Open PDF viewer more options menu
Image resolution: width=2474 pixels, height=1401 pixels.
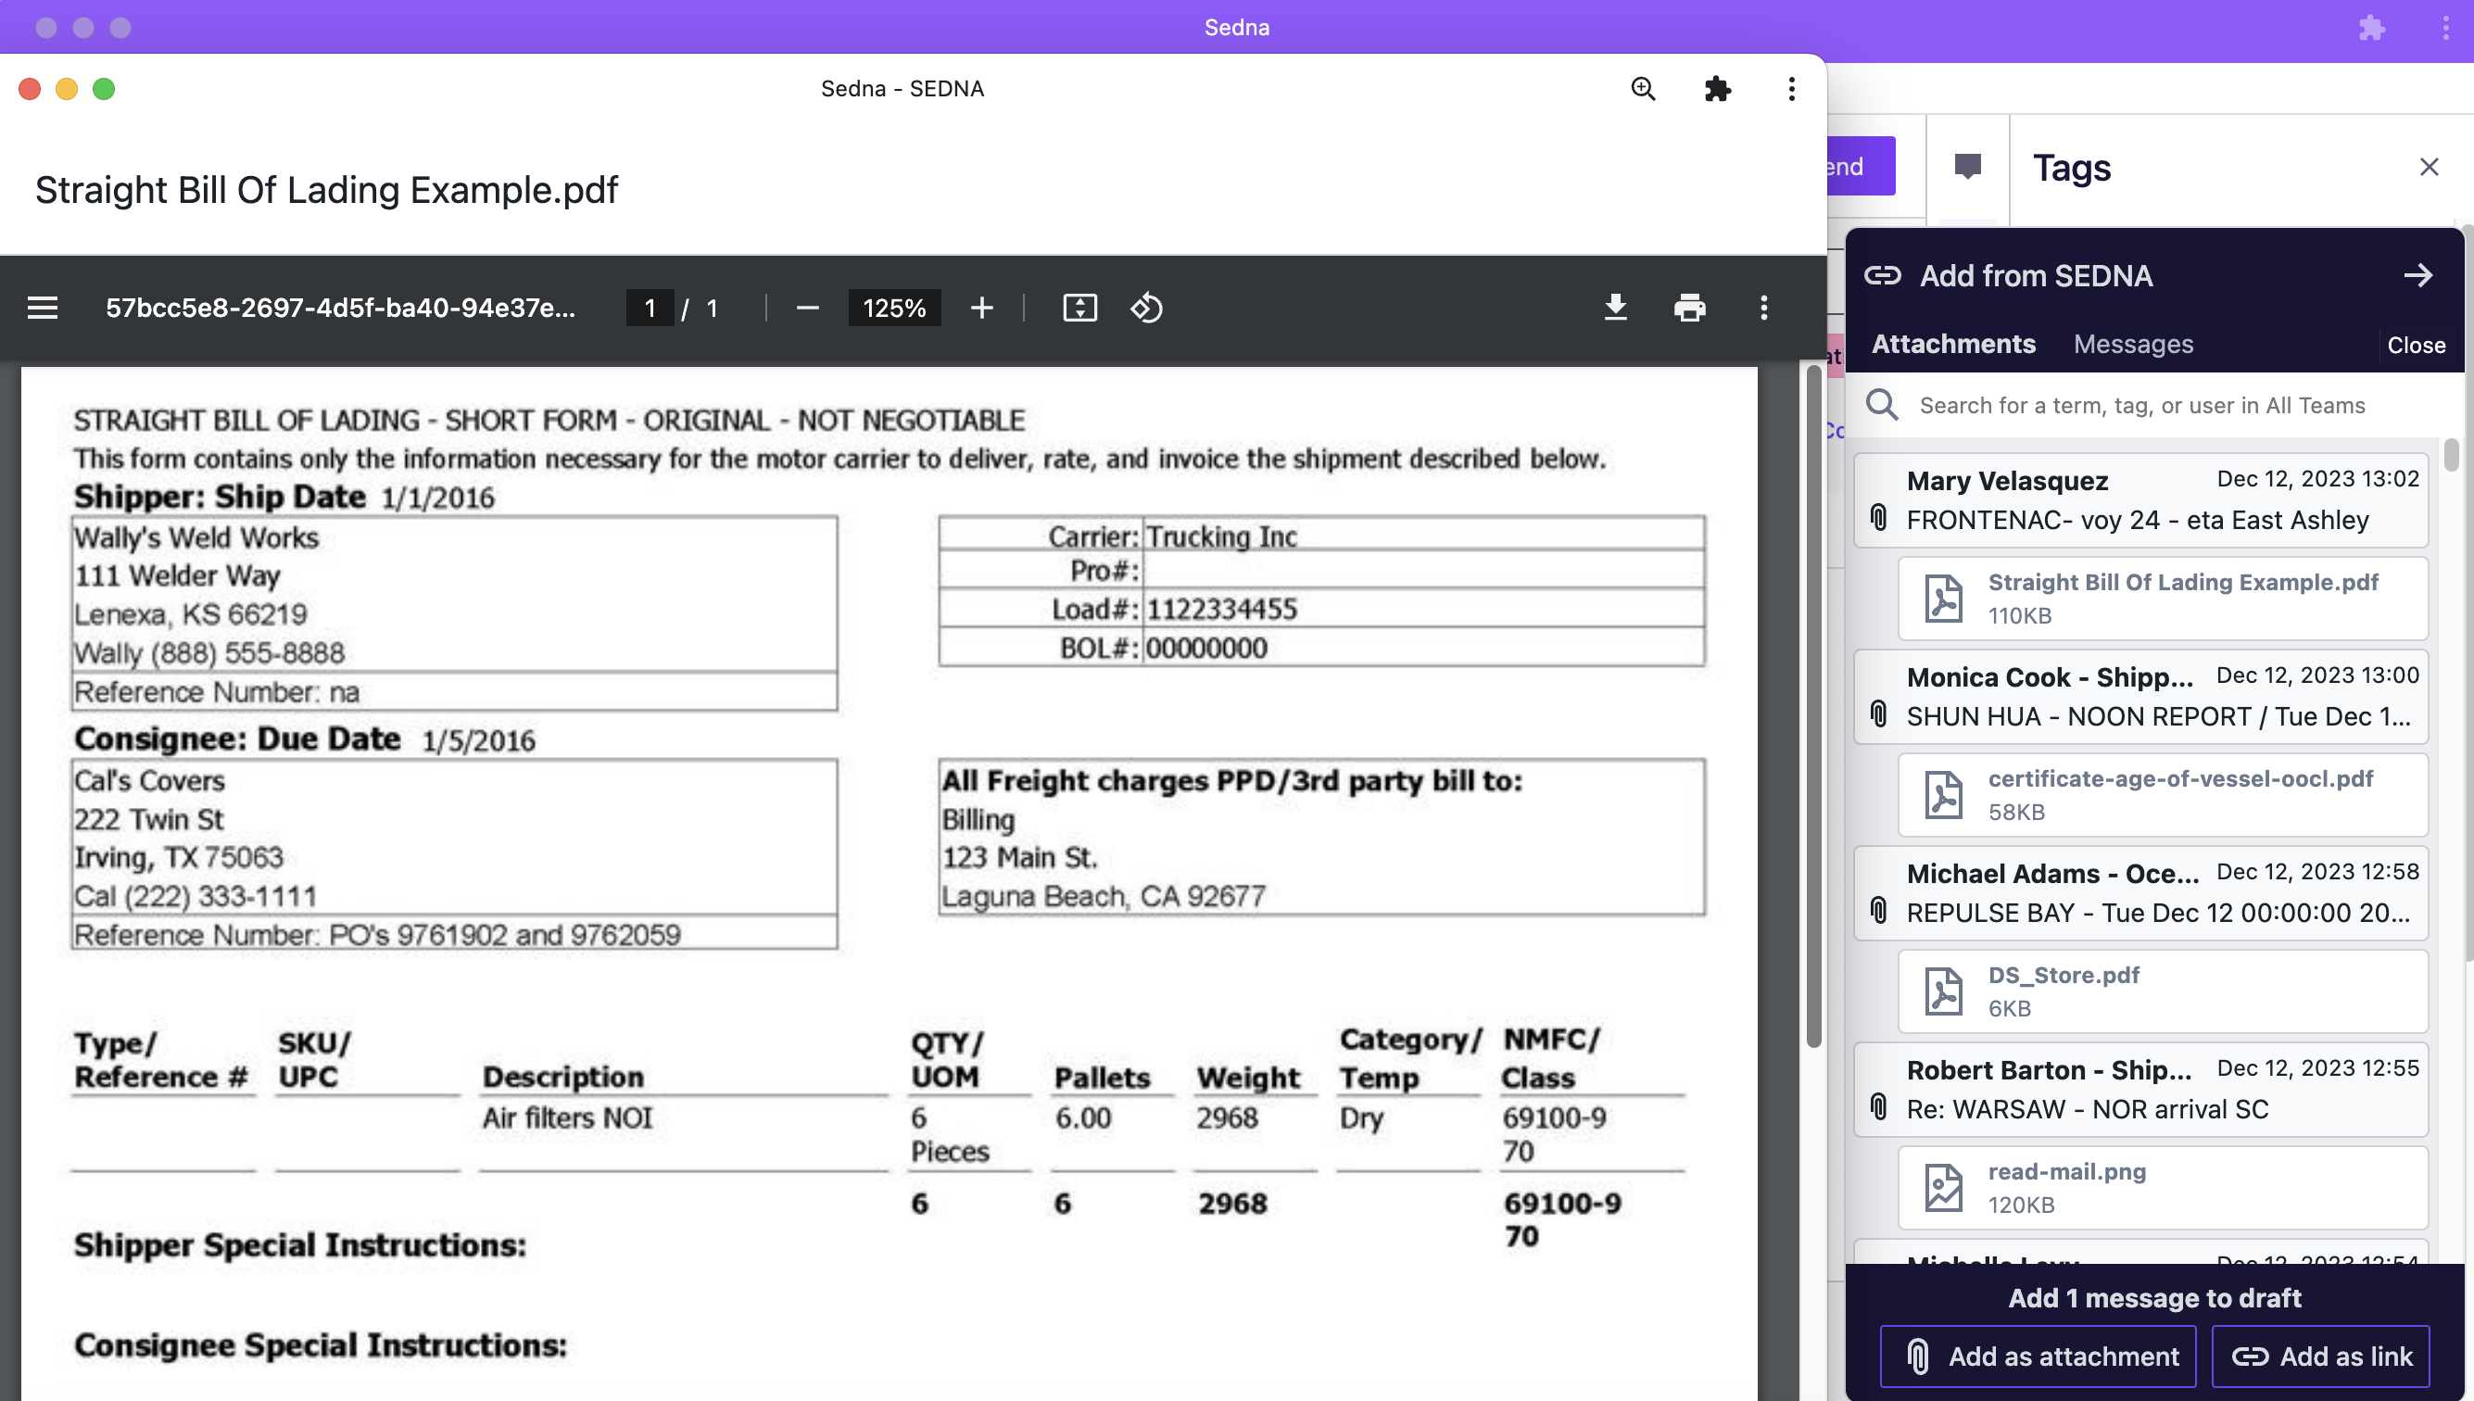coord(1763,308)
